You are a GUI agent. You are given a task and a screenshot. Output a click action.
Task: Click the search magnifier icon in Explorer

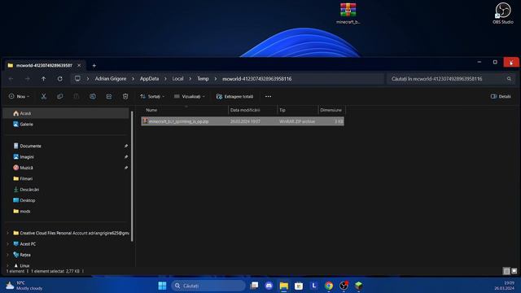coord(509,79)
